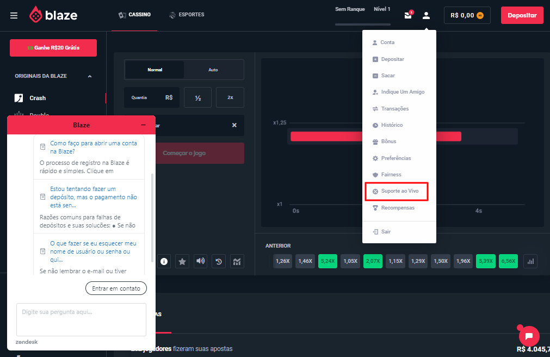The height and width of the screenshot is (357, 550).
Task: Click the previous result 1,15X
Action: click(x=395, y=261)
